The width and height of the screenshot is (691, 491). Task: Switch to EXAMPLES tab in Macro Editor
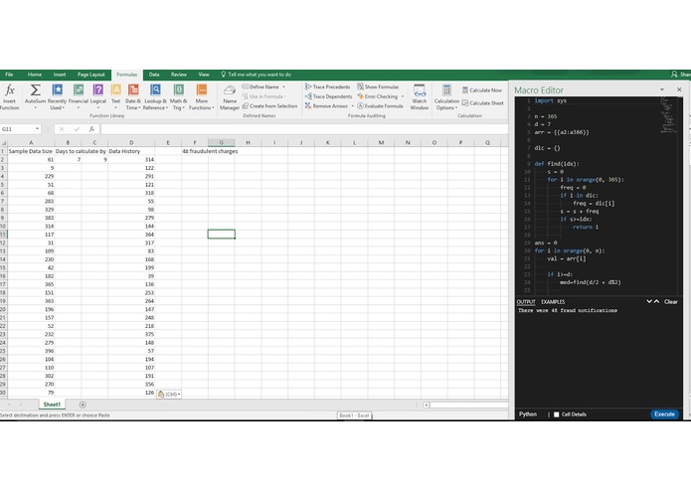coord(553,302)
